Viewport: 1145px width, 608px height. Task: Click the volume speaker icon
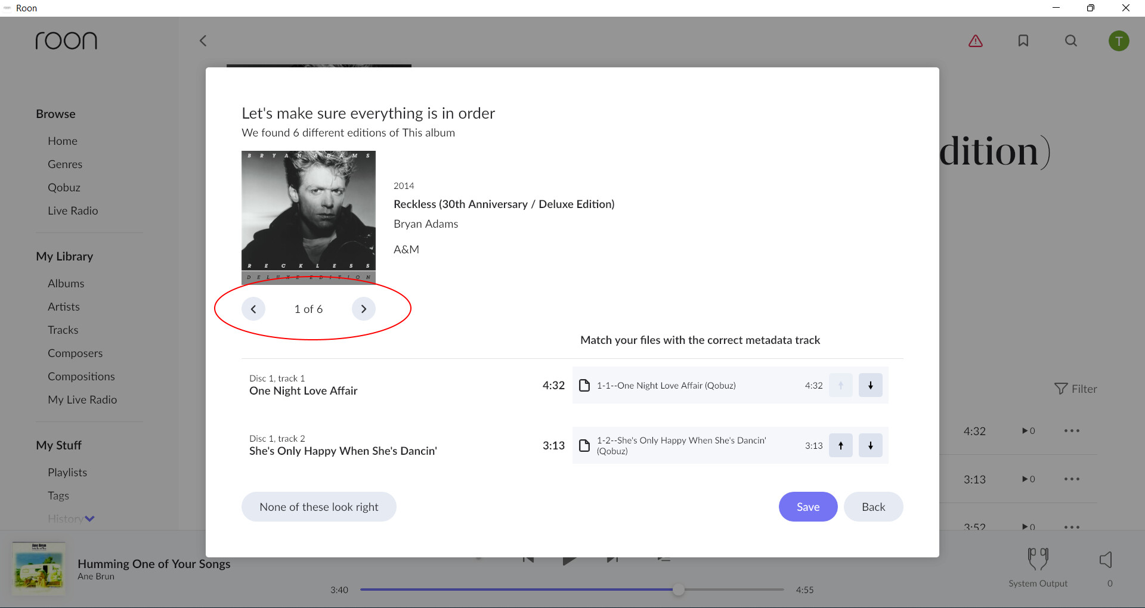(1106, 559)
